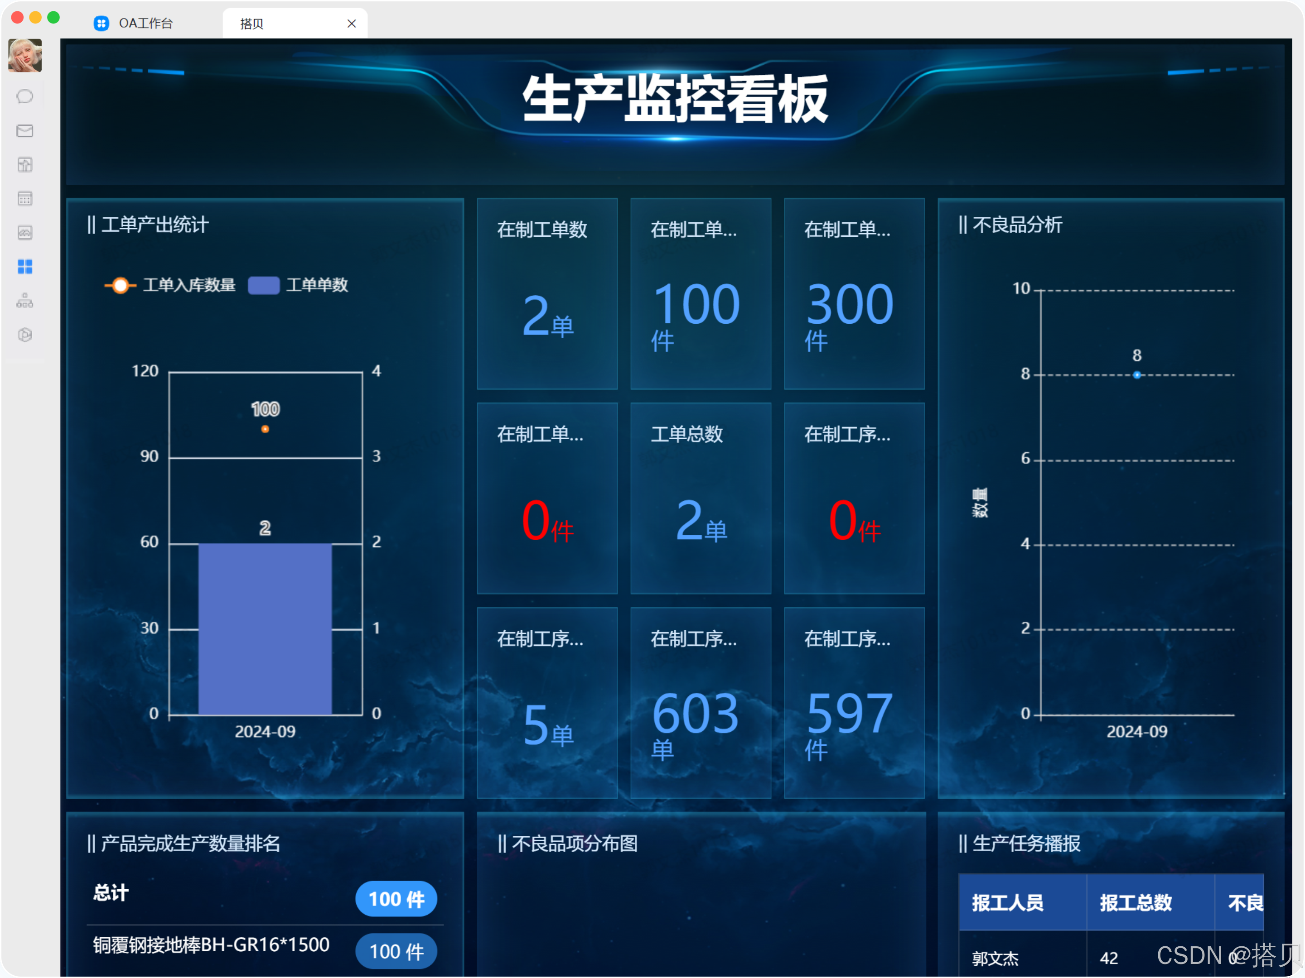Select the blue workbench grid icon
1305x978 pixels.
click(25, 266)
